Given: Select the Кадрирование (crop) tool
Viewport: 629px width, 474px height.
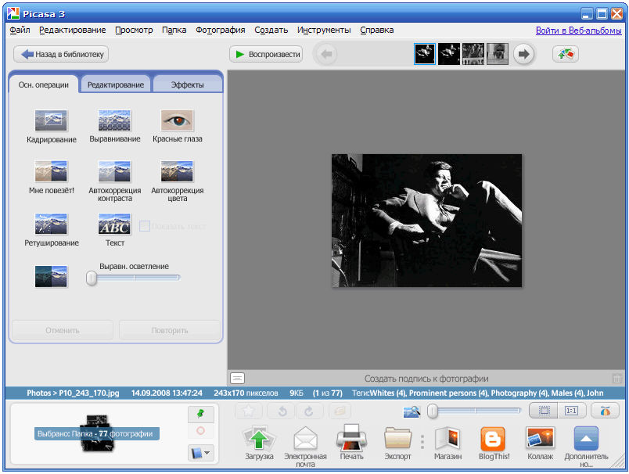Looking at the screenshot, I should tap(51, 121).
